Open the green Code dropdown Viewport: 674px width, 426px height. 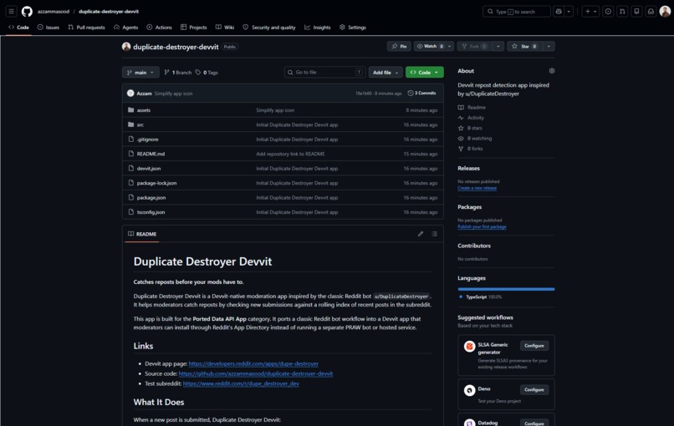coord(425,73)
